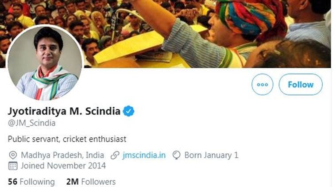The width and height of the screenshot is (336, 187).
Task: Click the Born January 1 text
Action: click(x=211, y=155)
